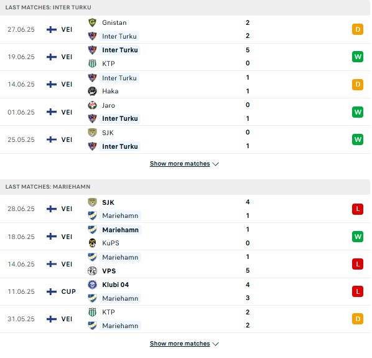Click the KuPS team badge
This screenshot has height=358, width=372.
click(92, 243)
